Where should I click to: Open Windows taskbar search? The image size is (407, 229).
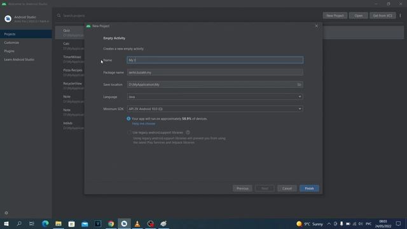(x=19, y=223)
